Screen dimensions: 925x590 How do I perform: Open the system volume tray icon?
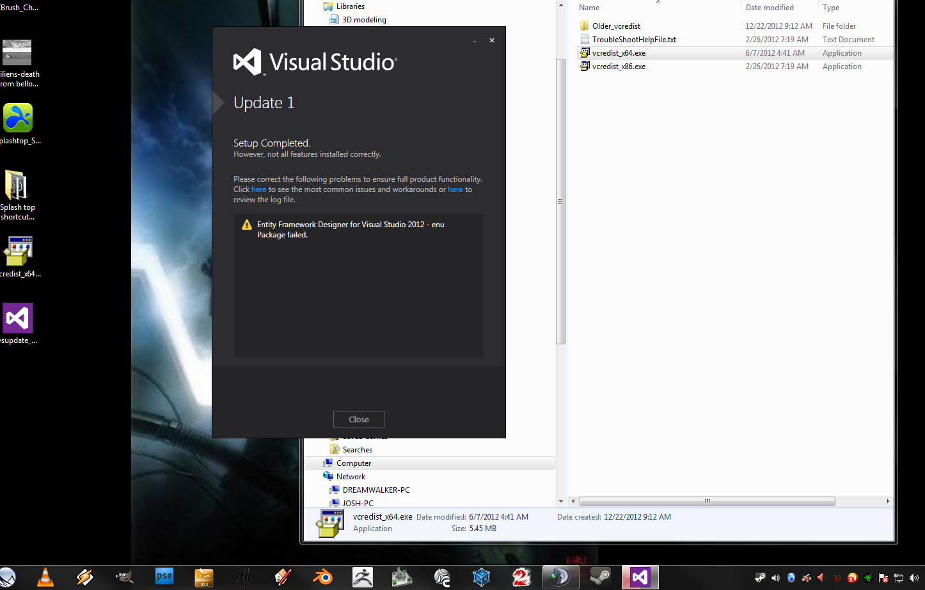pos(914,578)
